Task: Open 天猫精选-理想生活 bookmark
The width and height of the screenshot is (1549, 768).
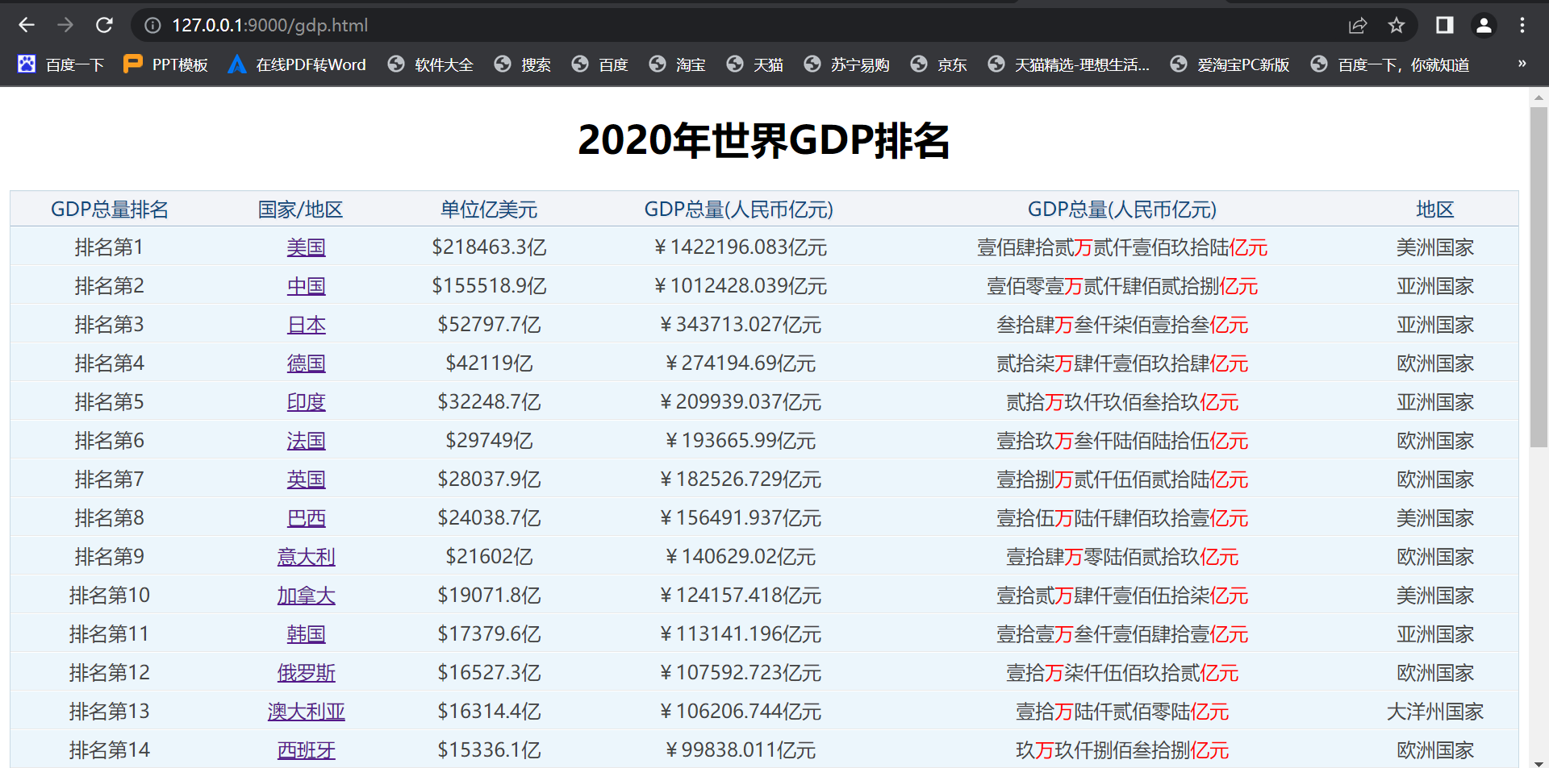Action: (x=1069, y=64)
